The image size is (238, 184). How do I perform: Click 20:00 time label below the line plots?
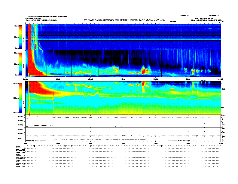click(188, 143)
